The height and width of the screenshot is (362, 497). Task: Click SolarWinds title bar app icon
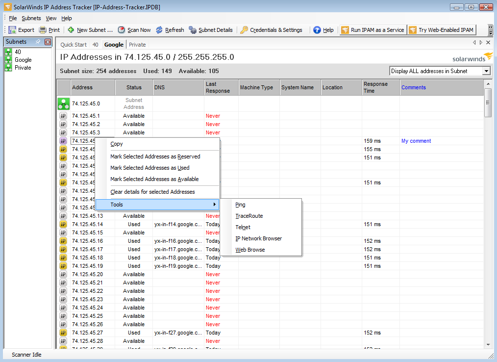tap(8, 7)
